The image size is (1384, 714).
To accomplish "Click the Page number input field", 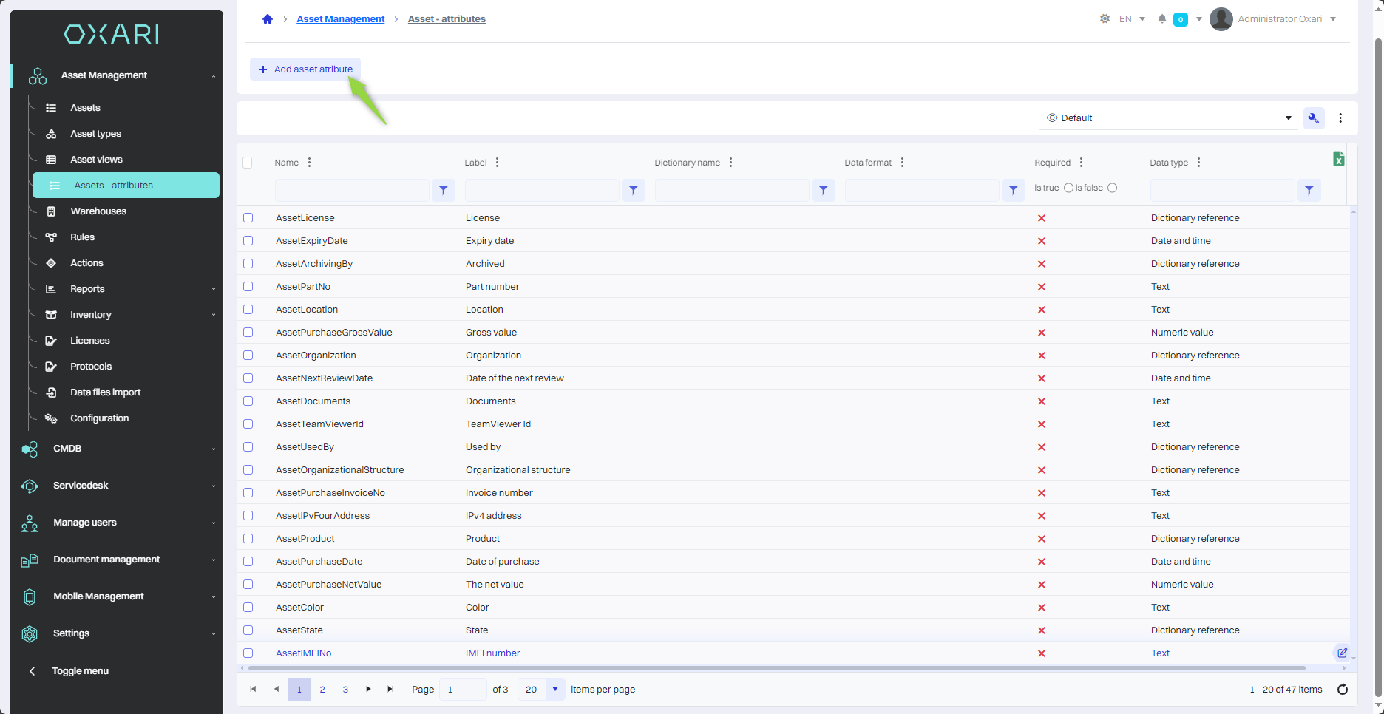I will point(462,690).
